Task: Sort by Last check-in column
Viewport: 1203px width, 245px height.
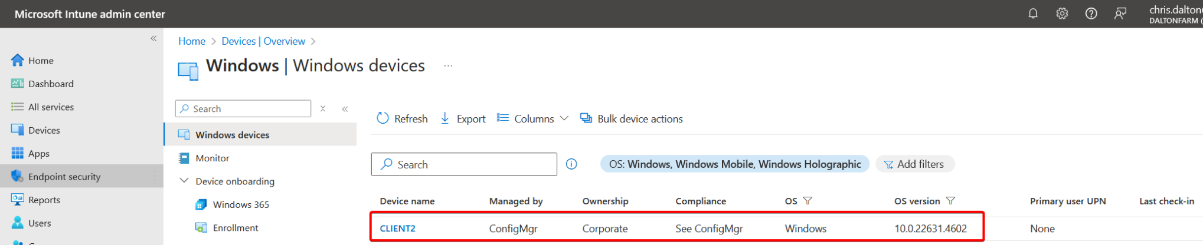Action: pos(1166,201)
